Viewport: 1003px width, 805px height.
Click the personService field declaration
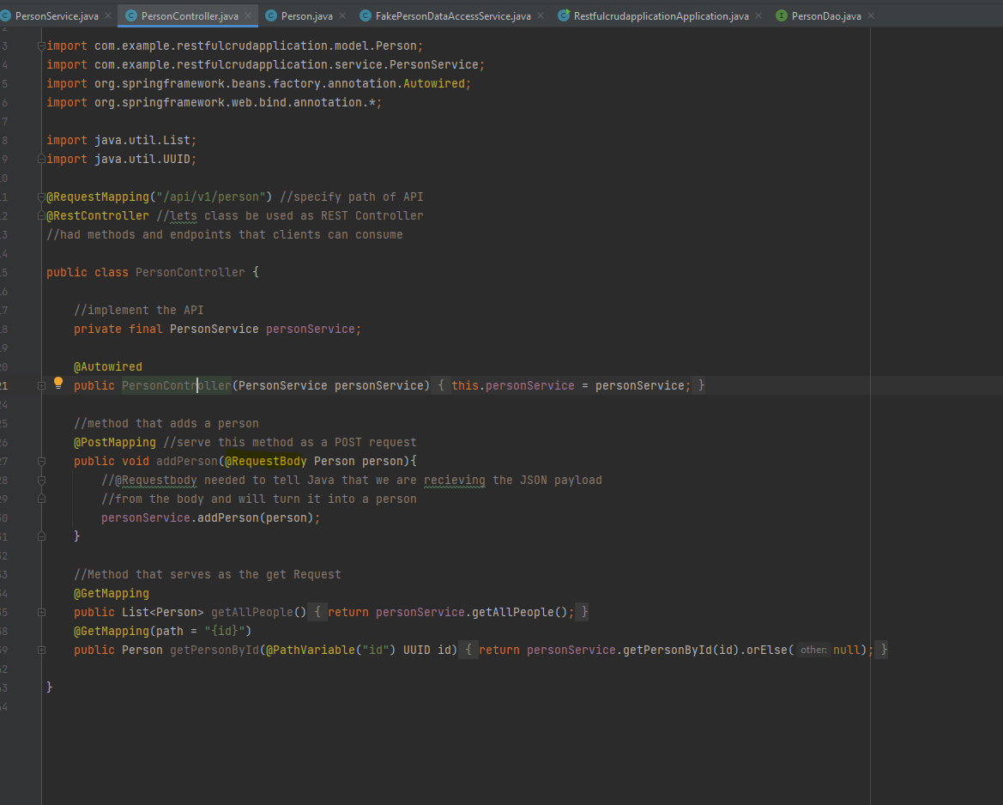coord(311,329)
